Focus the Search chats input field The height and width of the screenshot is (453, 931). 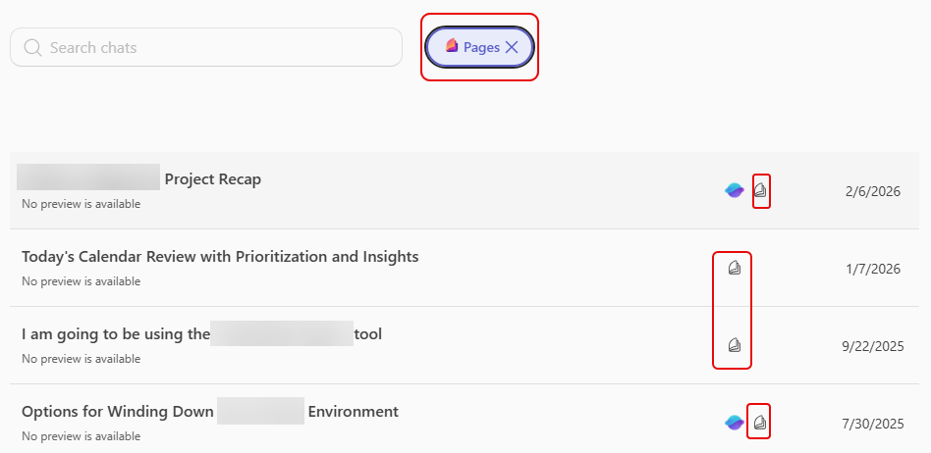point(216,47)
